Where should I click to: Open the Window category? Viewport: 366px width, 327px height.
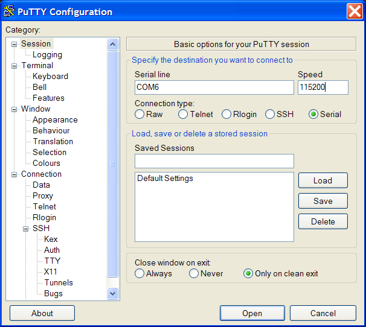click(36, 109)
